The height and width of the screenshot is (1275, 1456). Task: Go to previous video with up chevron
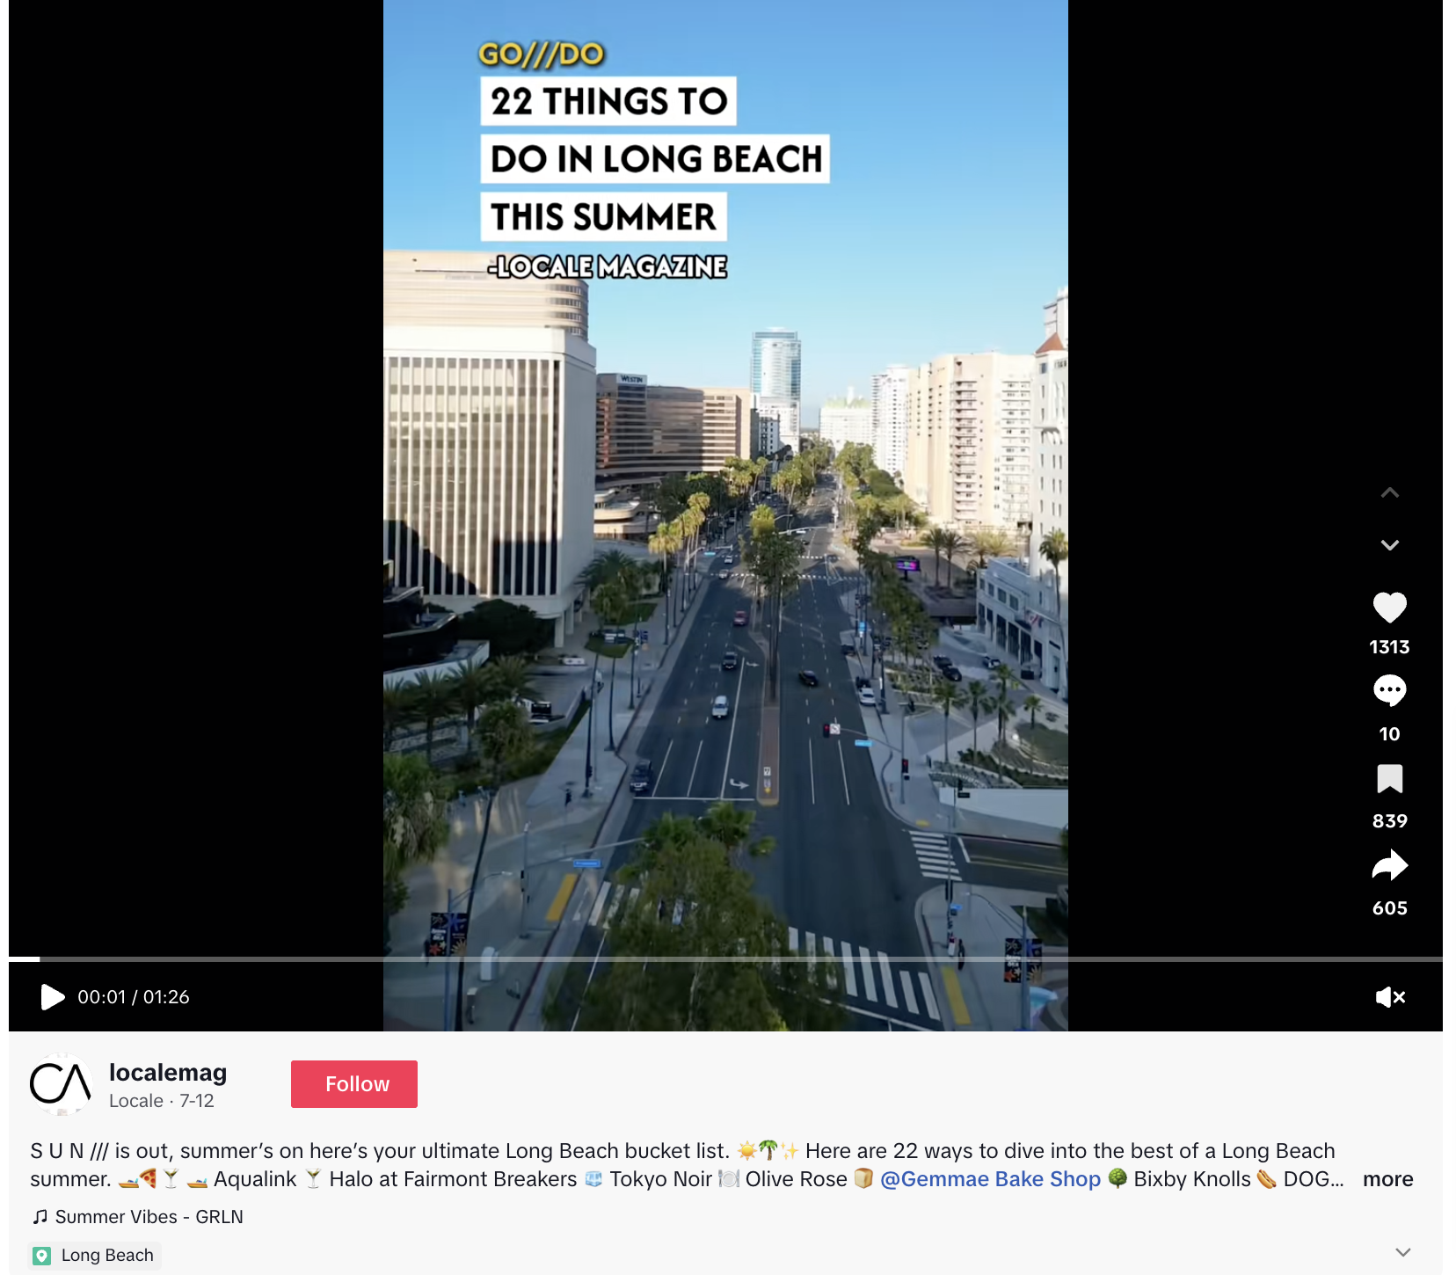coord(1389,492)
